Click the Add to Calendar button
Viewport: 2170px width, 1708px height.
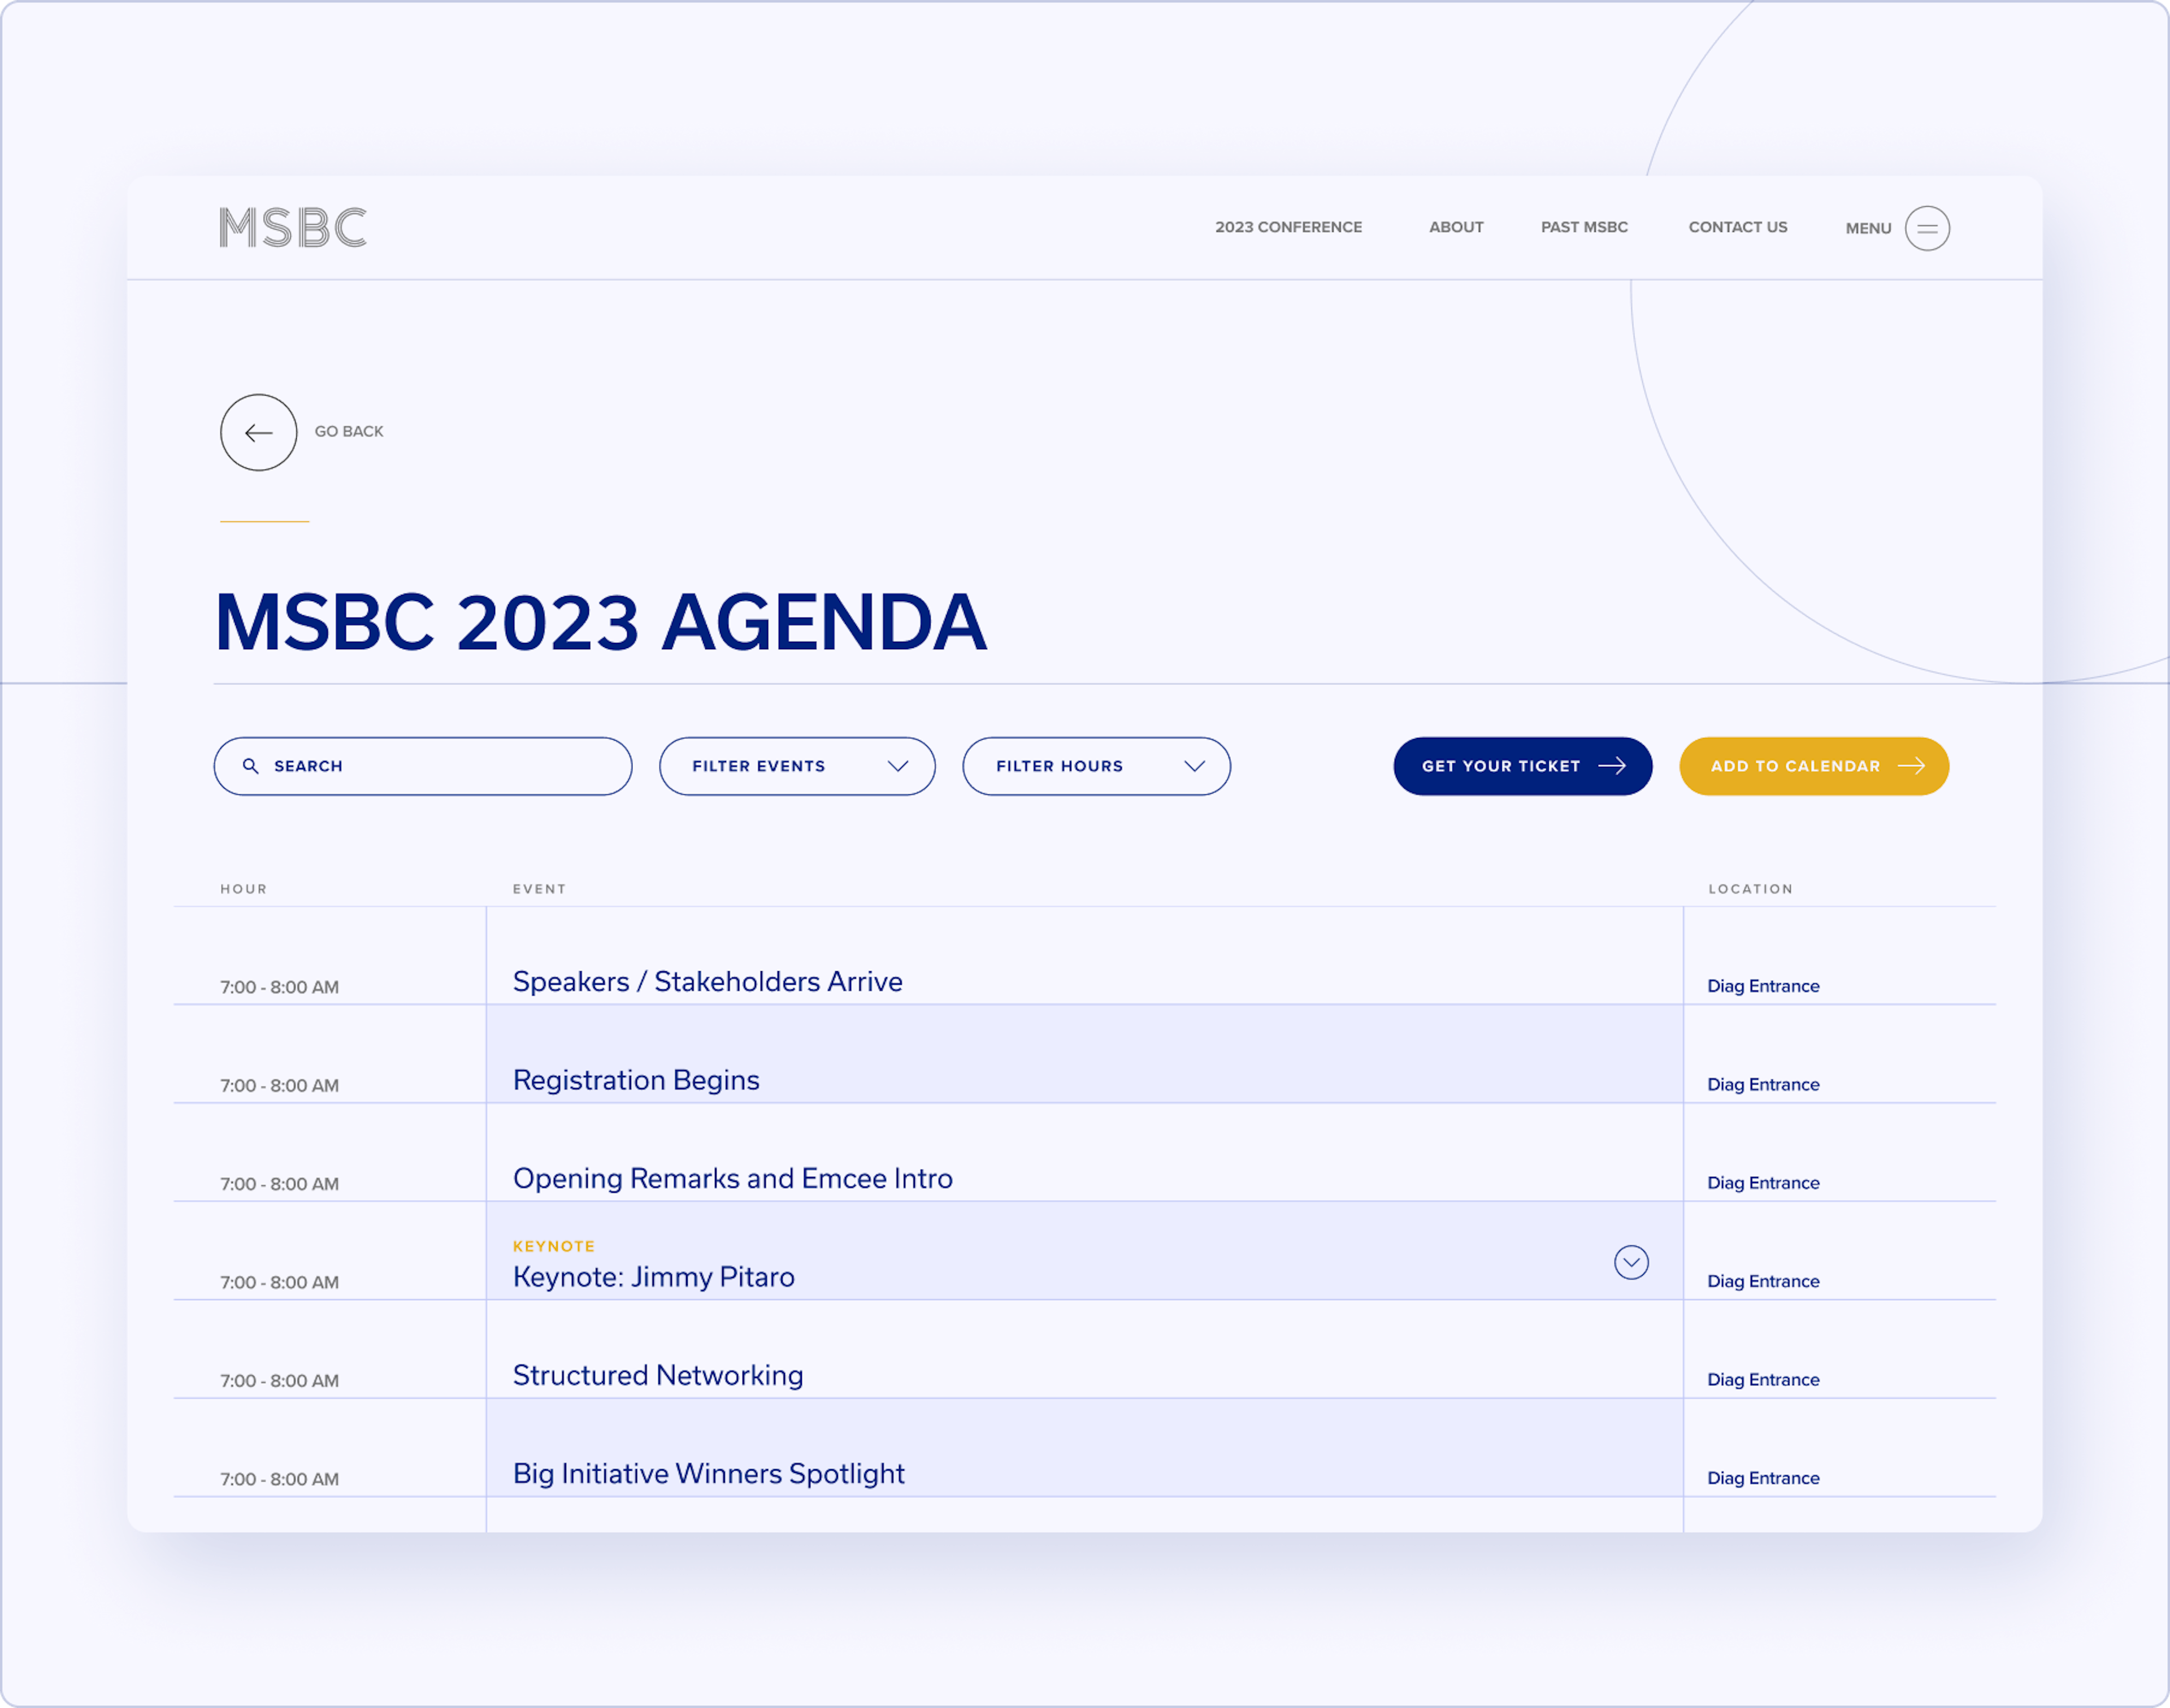tap(1814, 766)
